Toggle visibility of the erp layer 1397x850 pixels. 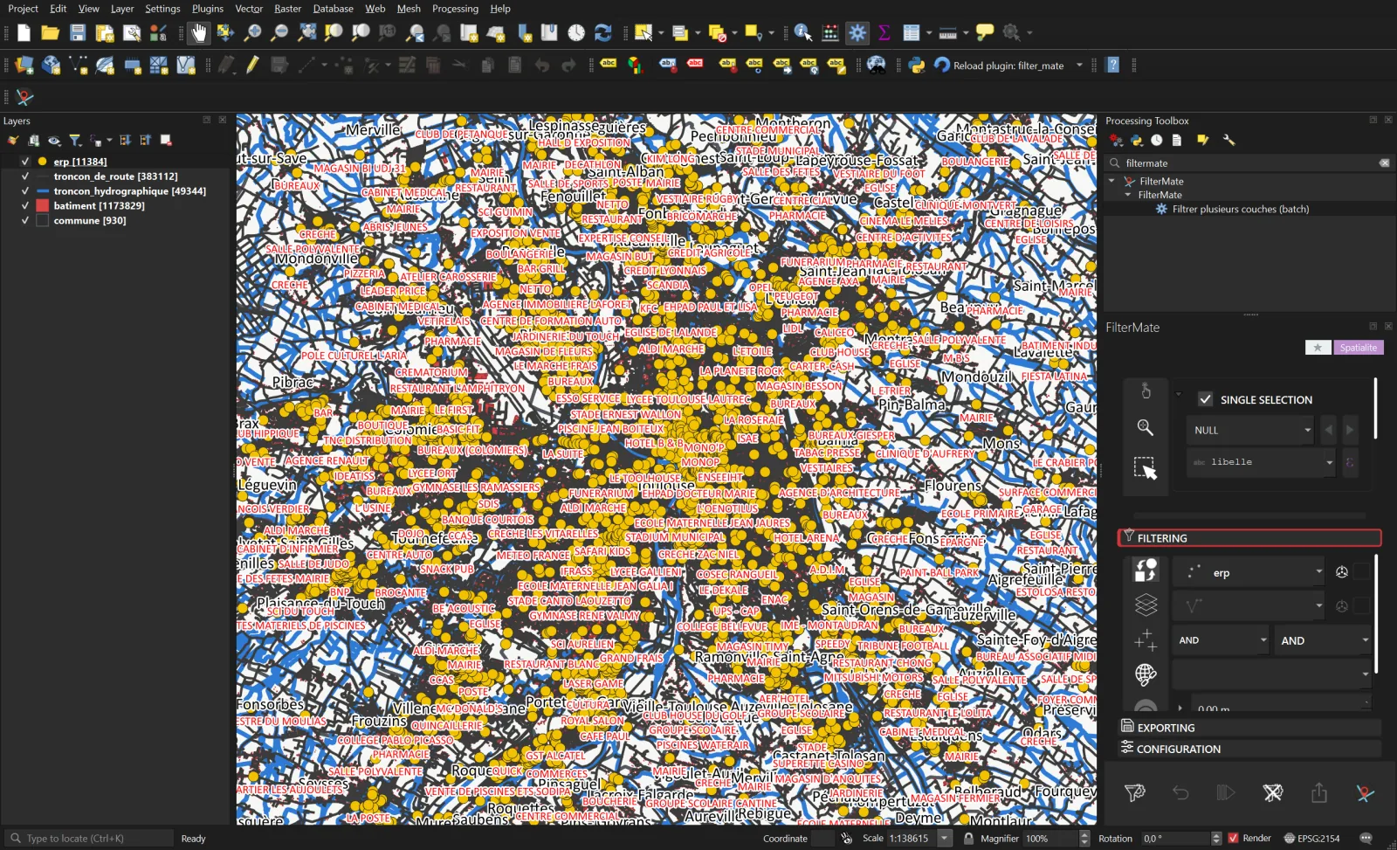(25, 162)
